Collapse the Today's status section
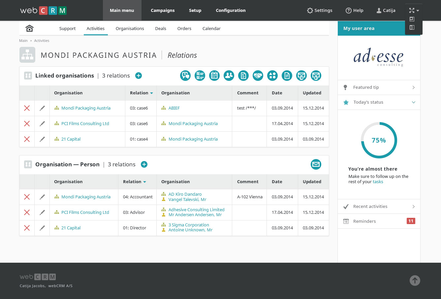This screenshot has width=441, height=299. click(x=379, y=102)
